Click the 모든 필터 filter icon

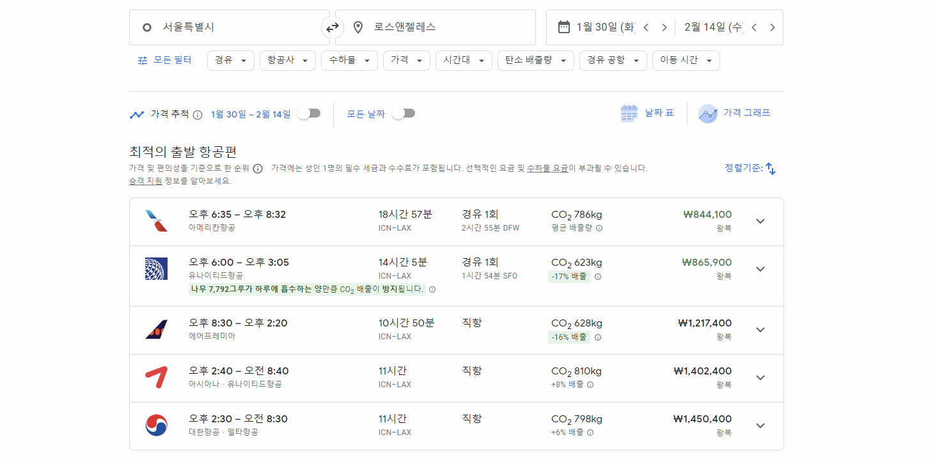(143, 59)
